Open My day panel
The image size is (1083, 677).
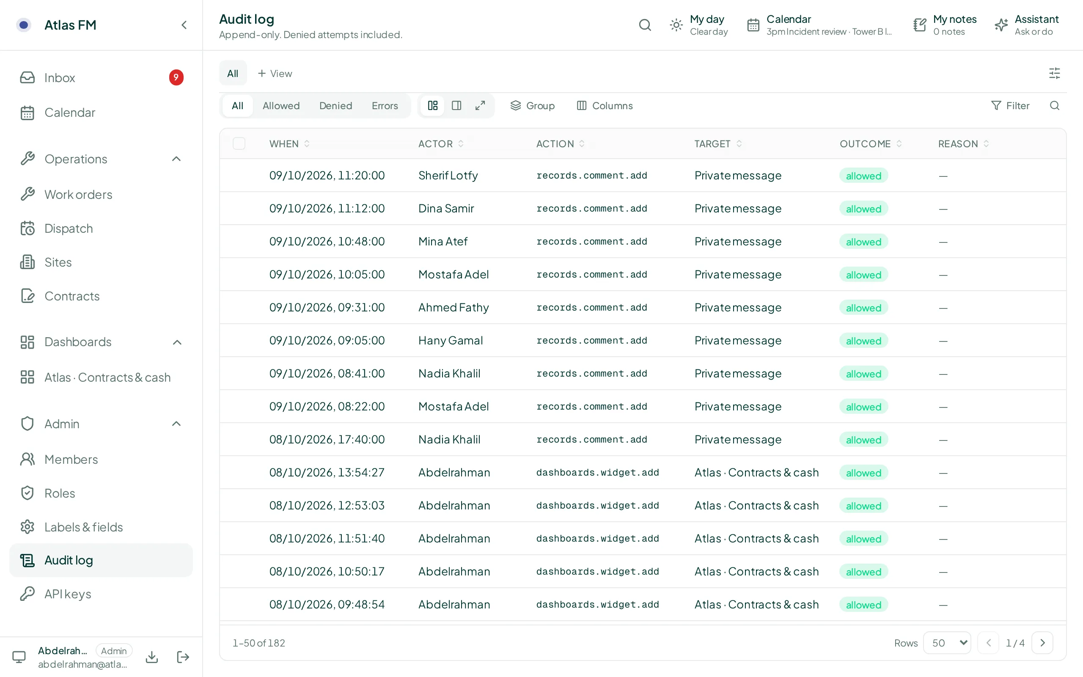698,25
